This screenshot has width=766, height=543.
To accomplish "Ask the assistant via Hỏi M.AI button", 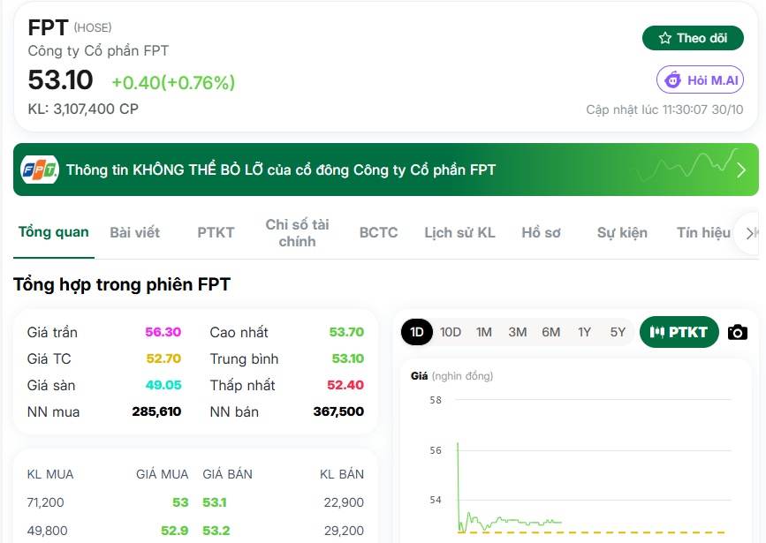I will coord(700,79).
